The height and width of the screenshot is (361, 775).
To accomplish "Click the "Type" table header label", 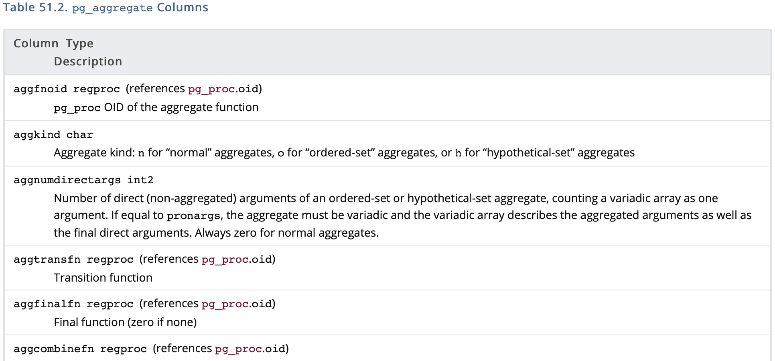I will 79,43.
